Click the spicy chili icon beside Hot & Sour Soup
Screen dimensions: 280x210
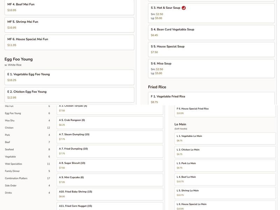pos(184,8)
